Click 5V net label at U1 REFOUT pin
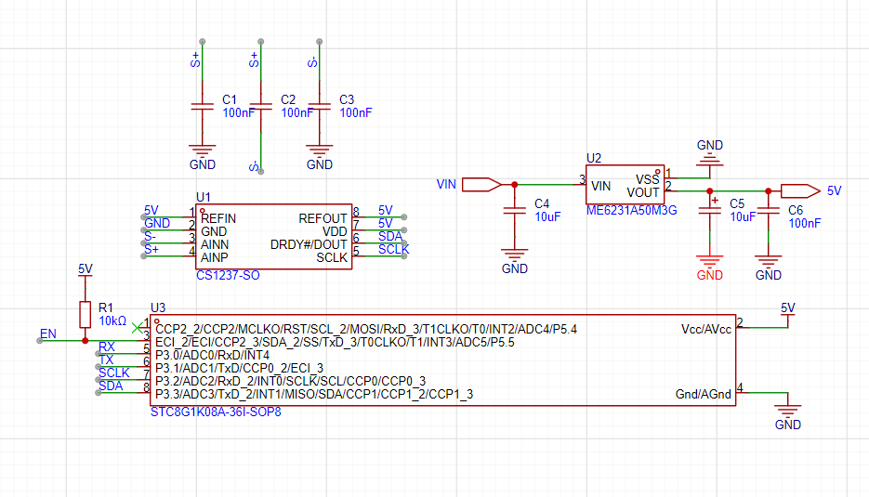The width and height of the screenshot is (869, 497). pyautogui.click(x=385, y=211)
